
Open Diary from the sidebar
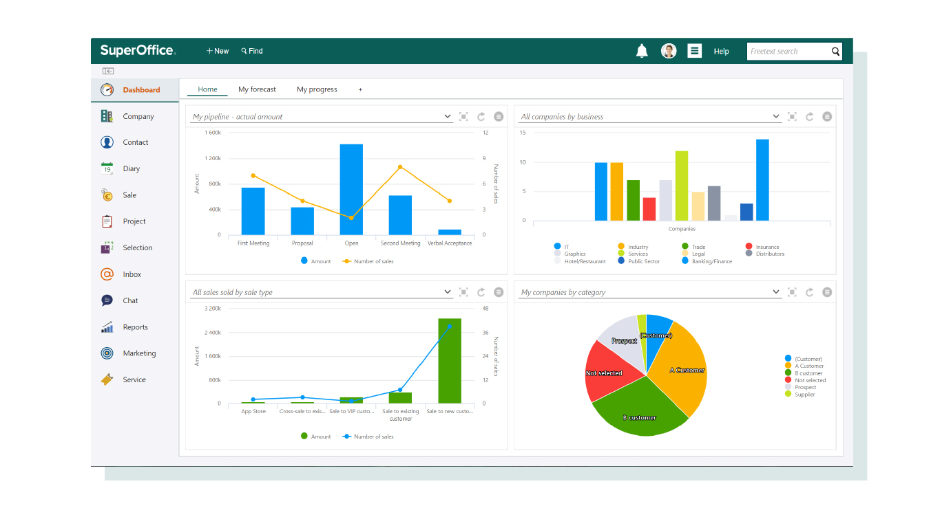point(131,169)
